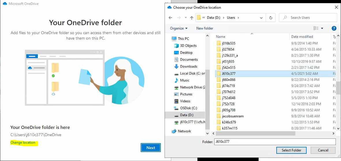The height and width of the screenshot is (161, 341).
Task: Select folder j027l654
Action: coord(228,49)
